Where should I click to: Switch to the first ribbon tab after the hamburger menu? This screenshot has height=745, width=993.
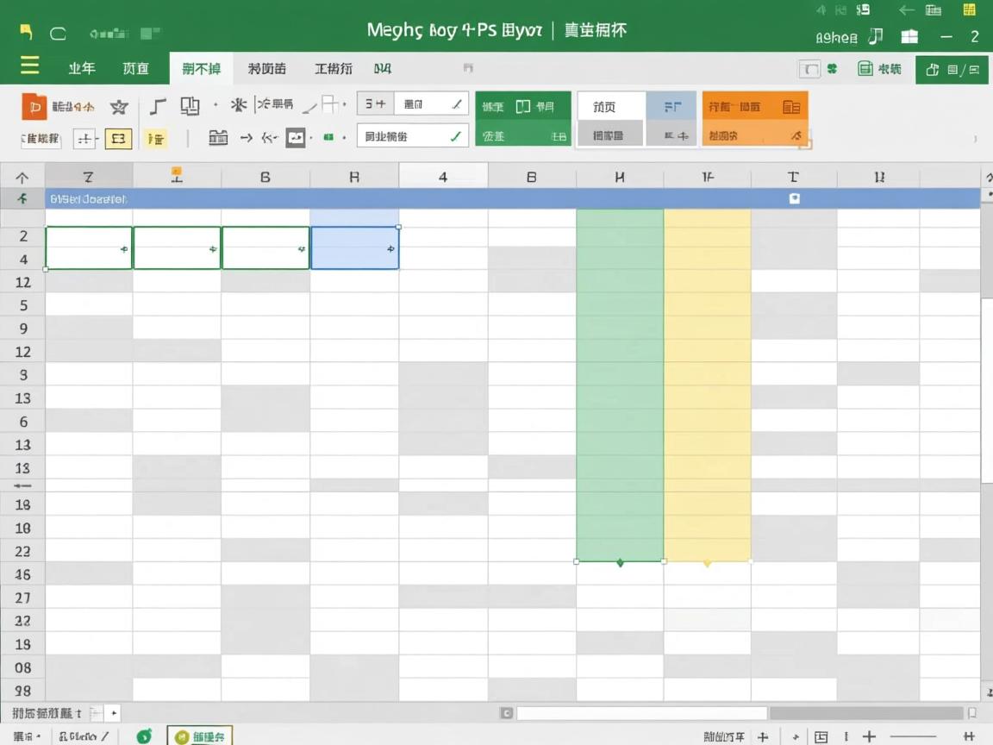coord(82,69)
